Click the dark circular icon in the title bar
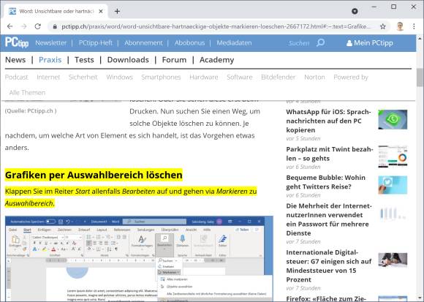 (x=355, y=11)
